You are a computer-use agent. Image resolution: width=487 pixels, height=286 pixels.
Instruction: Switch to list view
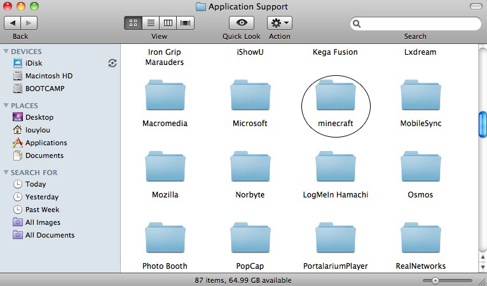coord(151,23)
